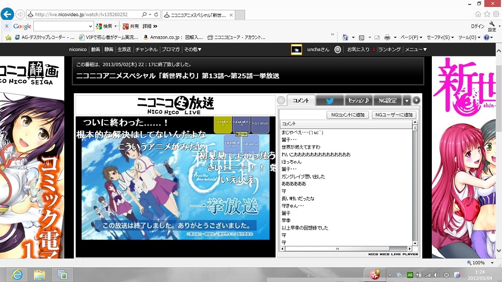Open Google toolbar 設定 wrench icon

tap(492, 26)
